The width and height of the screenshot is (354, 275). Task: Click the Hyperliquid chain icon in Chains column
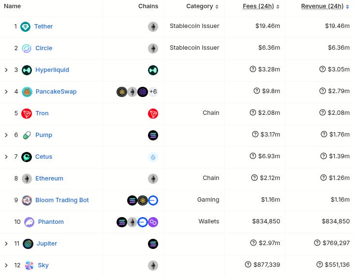pyautogui.click(x=153, y=70)
